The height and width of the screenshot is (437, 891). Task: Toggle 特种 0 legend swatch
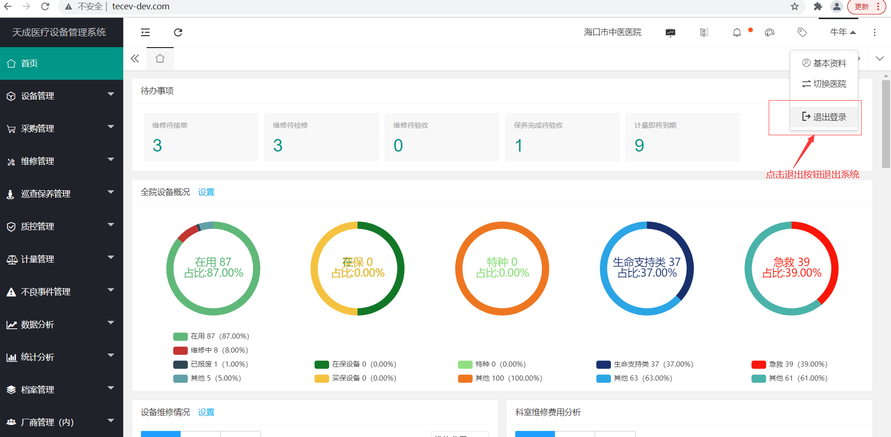[x=465, y=364]
